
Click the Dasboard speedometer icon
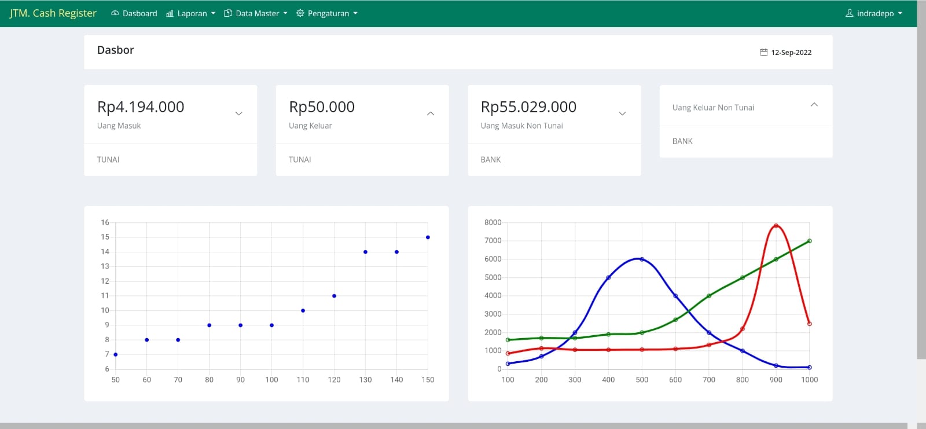[115, 13]
